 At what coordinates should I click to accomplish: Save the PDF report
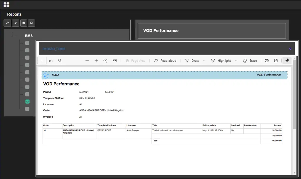click(276, 61)
